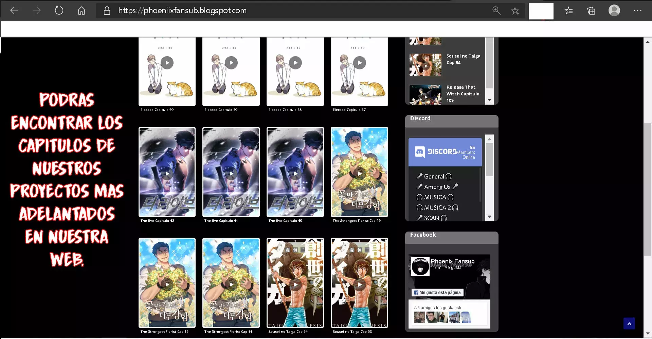Play the Eleceed Capitulo 60 video
This screenshot has height=339, width=652.
(x=167, y=62)
